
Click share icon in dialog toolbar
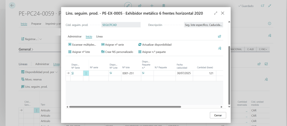point(219,36)
